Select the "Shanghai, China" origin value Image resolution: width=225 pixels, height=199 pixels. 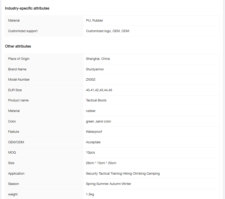pyautogui.click(x=98, y=59)
